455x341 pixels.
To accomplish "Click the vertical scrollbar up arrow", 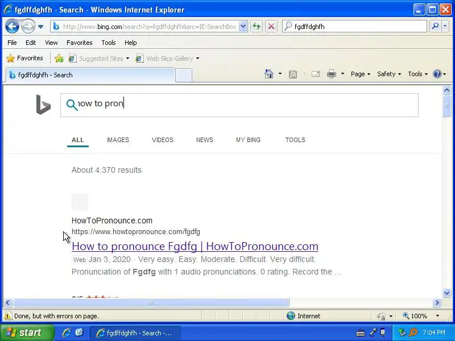I will pyautogui.click(x=446, y=90).
